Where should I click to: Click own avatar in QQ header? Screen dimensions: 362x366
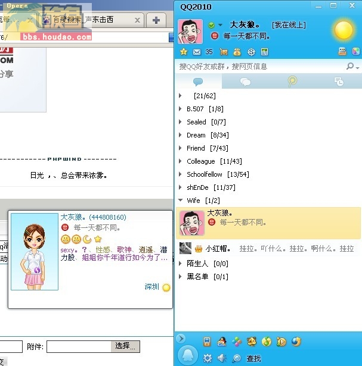190,32
